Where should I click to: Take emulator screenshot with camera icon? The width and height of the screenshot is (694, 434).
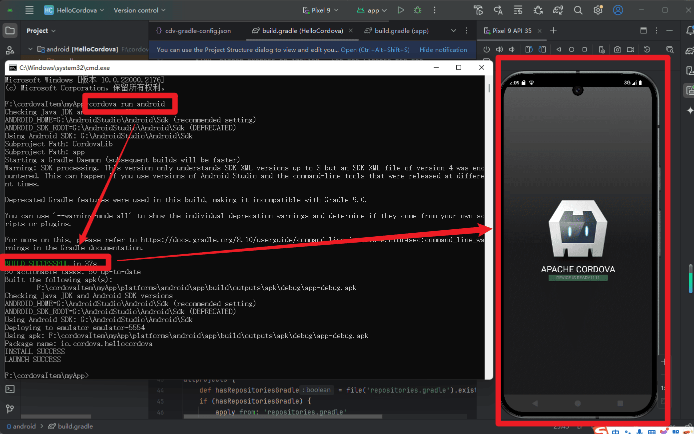(x=618, y=49)
